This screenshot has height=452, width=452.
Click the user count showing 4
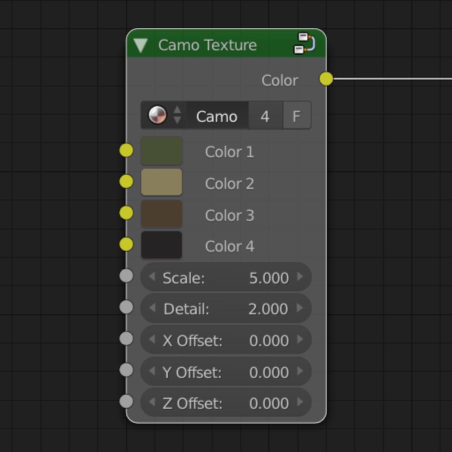265,115
